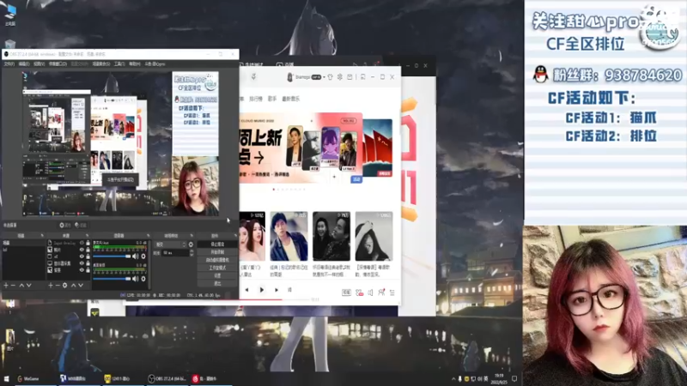Image resolution: width=687 pixels, height=386 pixels.
Task: Play the previous track
Action: pos(246,290)
